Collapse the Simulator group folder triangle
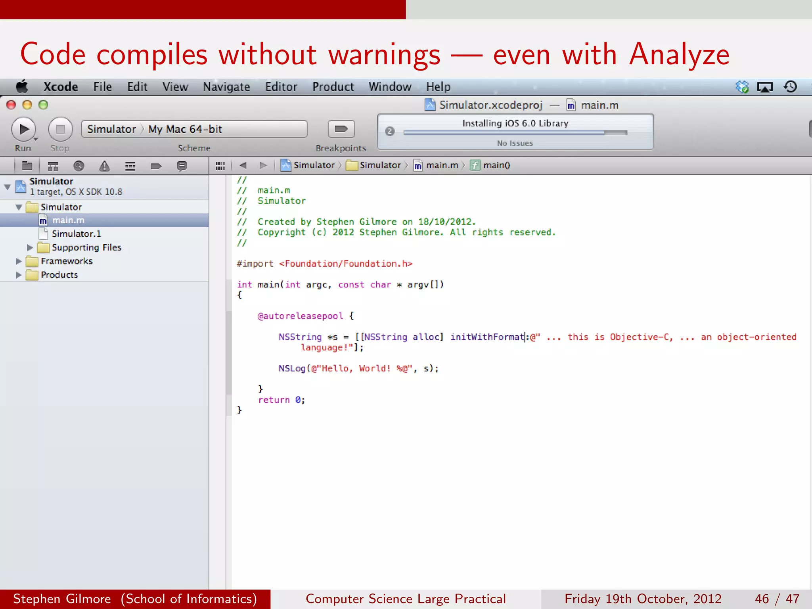Screen dimensions: 812x609 point(19,207)
